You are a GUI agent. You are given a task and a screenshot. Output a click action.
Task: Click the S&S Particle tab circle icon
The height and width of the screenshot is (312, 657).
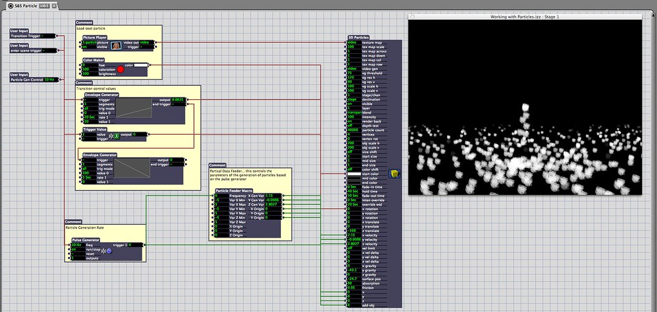click(x=11, y=5)
